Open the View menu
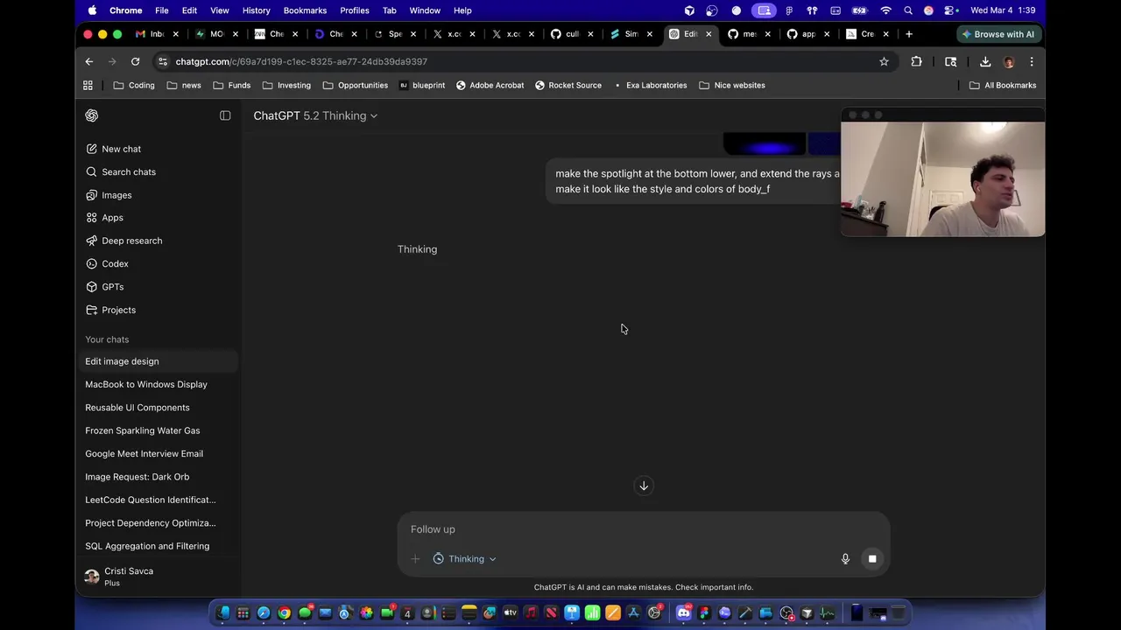This screenshot has height=630, width=1121. pos(219,10)
